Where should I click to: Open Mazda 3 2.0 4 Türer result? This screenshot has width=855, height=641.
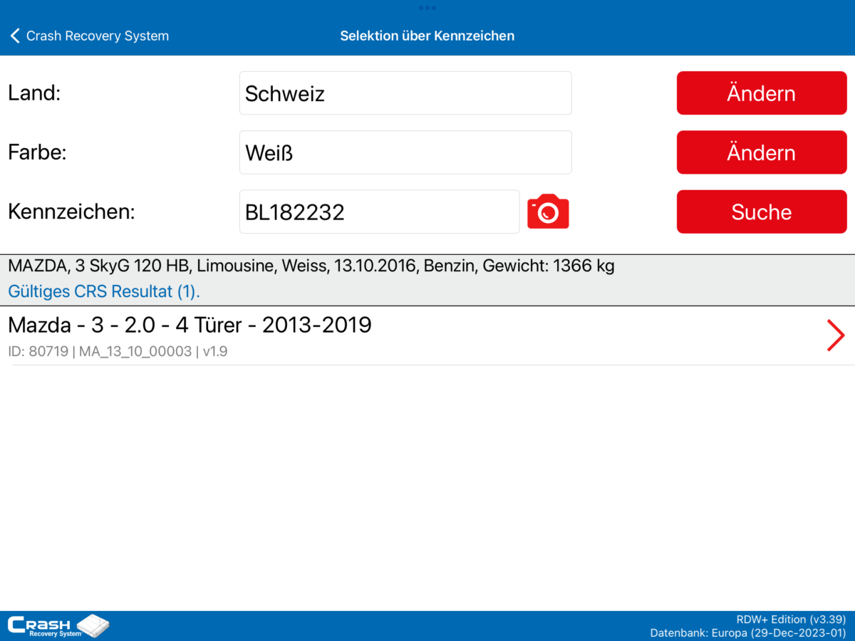pyautogui.click(x=427, y=336)
